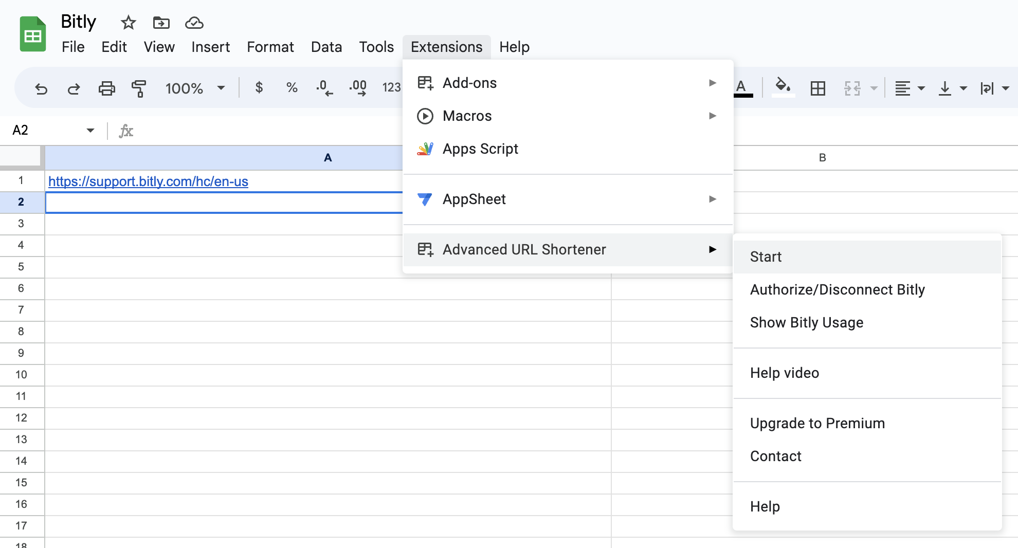Open the fill color paint bucket
This screenshot has height=548, width=1018.
click(783, 87)
